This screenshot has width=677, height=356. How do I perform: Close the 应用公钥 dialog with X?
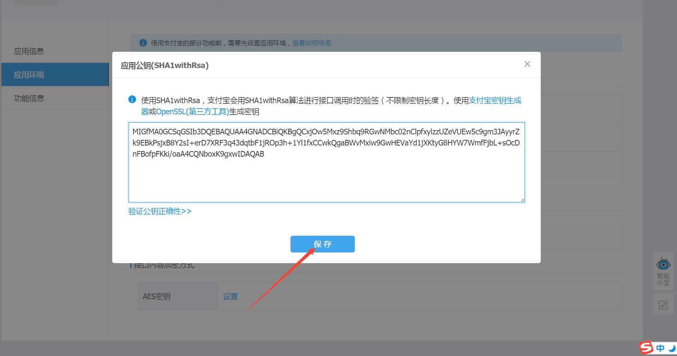pyautogui.click(x=527, y=64)
